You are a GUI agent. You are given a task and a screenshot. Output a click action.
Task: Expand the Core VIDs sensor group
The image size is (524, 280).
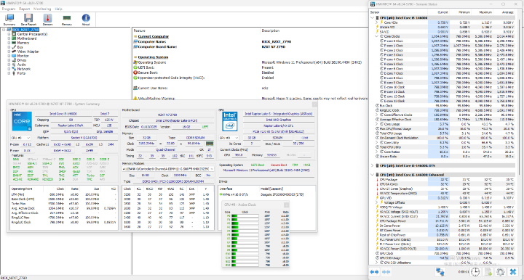[x=377, y=22]
